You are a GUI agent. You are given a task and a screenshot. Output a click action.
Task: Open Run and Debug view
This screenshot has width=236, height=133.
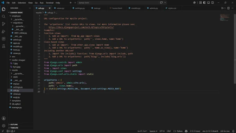pos(3,31)
